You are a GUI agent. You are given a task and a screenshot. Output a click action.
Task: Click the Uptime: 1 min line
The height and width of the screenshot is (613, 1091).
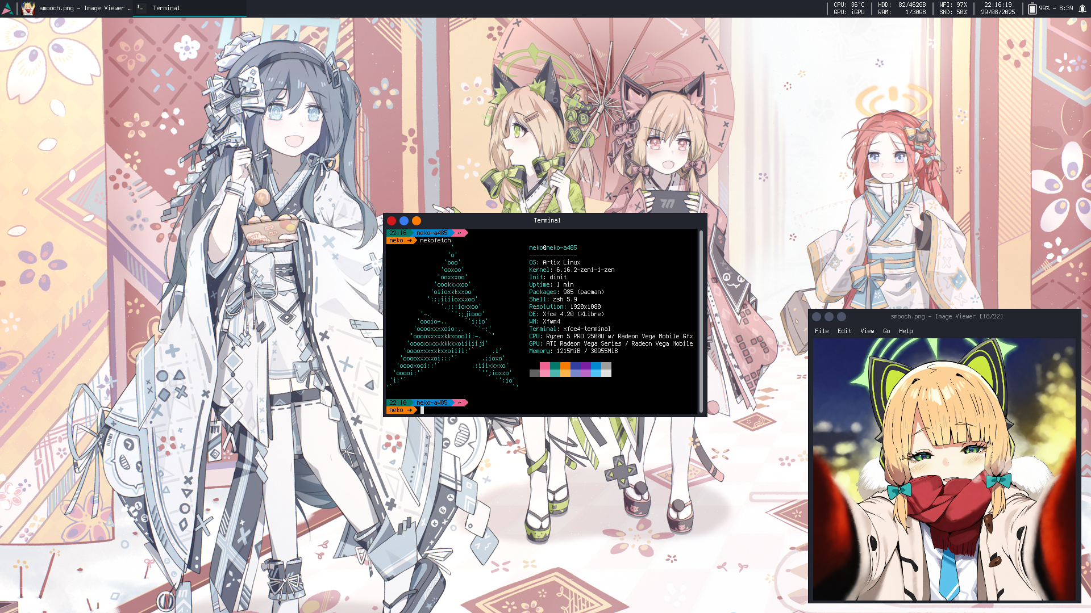coord(551,285)
